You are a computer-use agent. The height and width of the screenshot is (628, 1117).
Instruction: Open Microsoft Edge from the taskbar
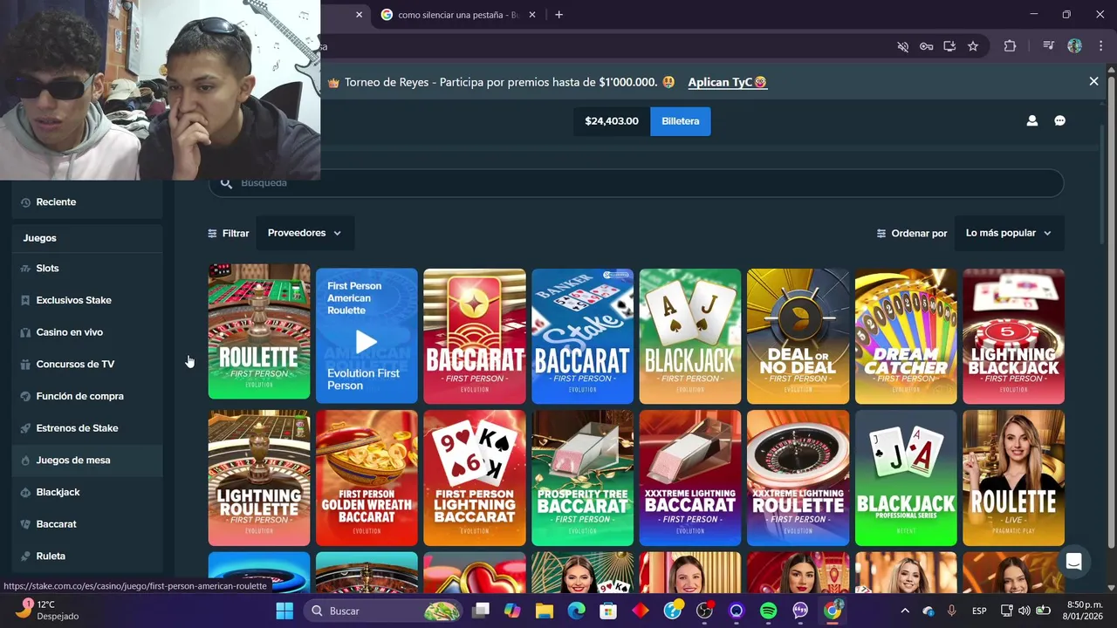coord(576,611)
